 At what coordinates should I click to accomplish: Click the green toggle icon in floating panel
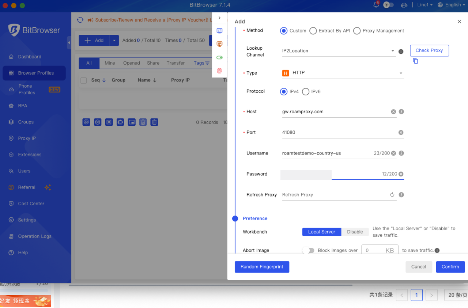point(219,58)
